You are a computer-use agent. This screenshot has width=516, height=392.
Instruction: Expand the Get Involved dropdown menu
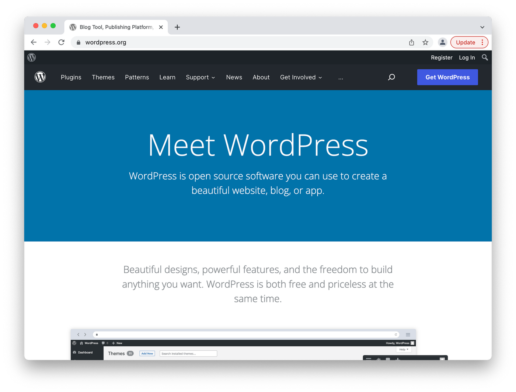[x=301, y=77]
